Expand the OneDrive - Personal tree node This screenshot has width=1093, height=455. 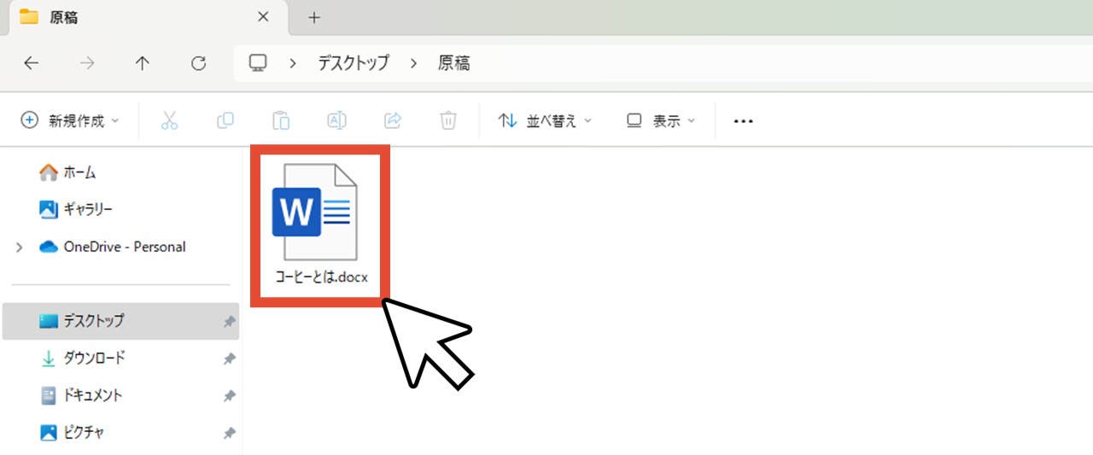click(x=19, y=247)
